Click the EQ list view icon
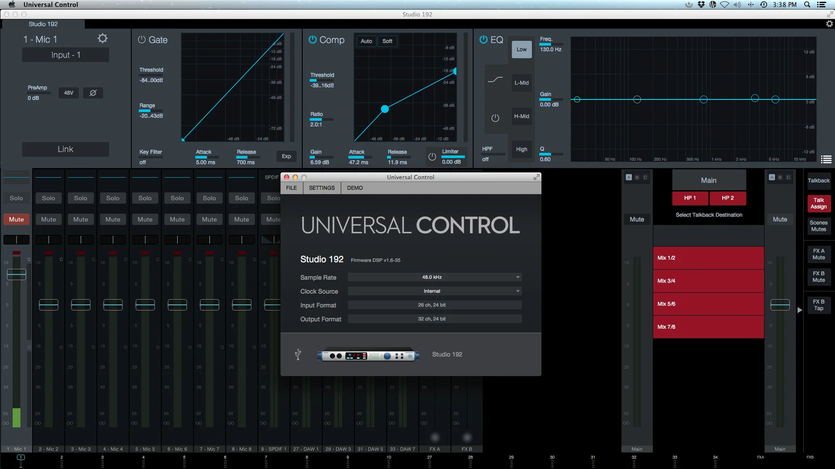Screen dimensions: 835x469 826,159
